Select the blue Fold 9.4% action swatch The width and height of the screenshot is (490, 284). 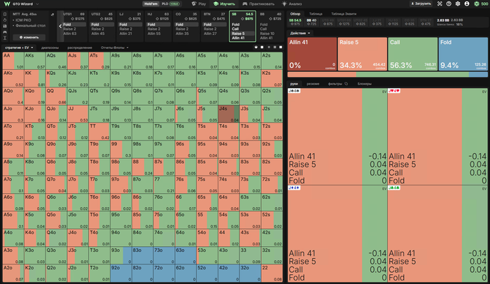(x=463, y=54)
